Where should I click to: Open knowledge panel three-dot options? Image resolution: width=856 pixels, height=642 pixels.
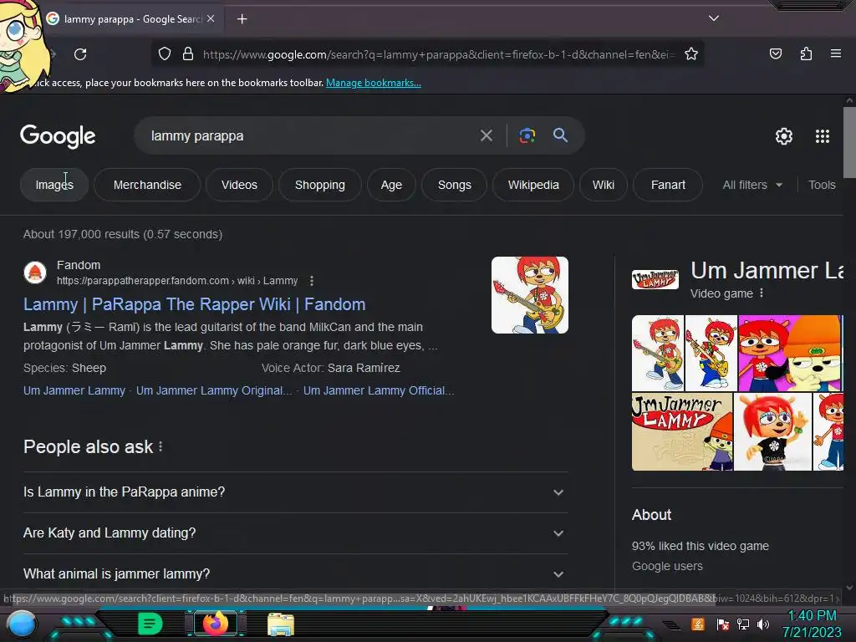pyautogui.click(x=762, y=293)
